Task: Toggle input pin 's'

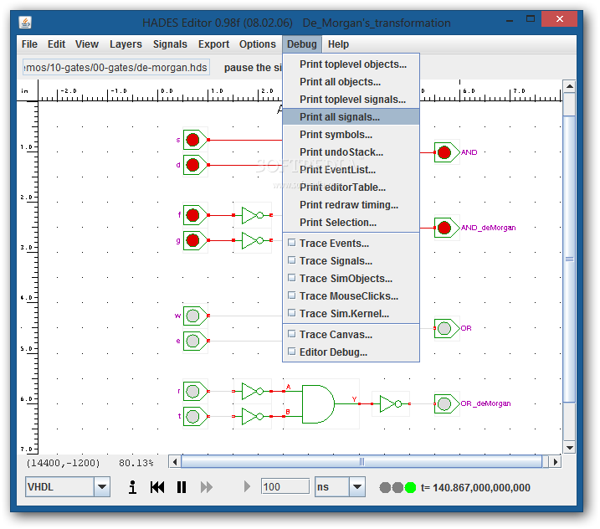Action: tap(192, 140)
